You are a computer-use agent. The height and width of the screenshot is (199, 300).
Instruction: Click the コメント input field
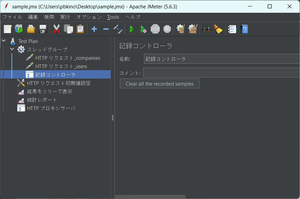tap(221, 73)
